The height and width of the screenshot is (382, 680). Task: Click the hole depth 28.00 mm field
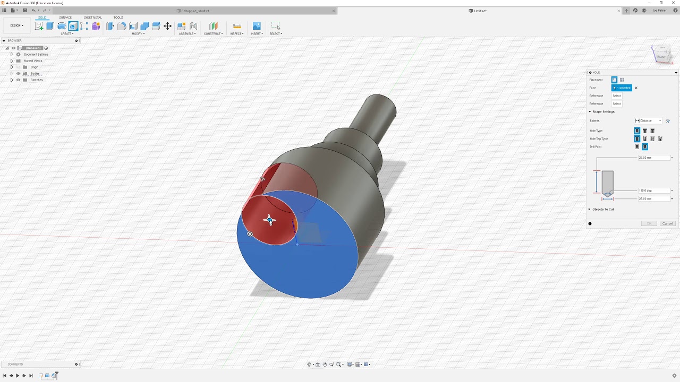(x=653, y=158)
